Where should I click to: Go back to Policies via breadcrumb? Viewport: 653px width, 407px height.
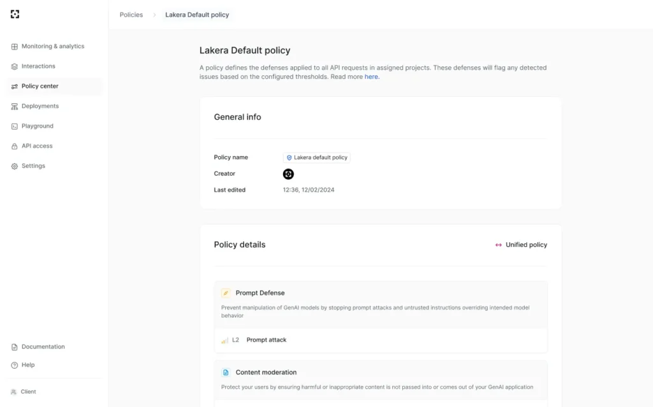(x=131, y=15)
